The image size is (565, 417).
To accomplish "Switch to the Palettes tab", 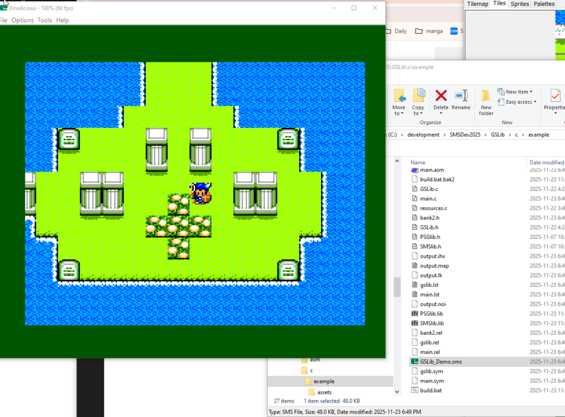I will point(544,4).
